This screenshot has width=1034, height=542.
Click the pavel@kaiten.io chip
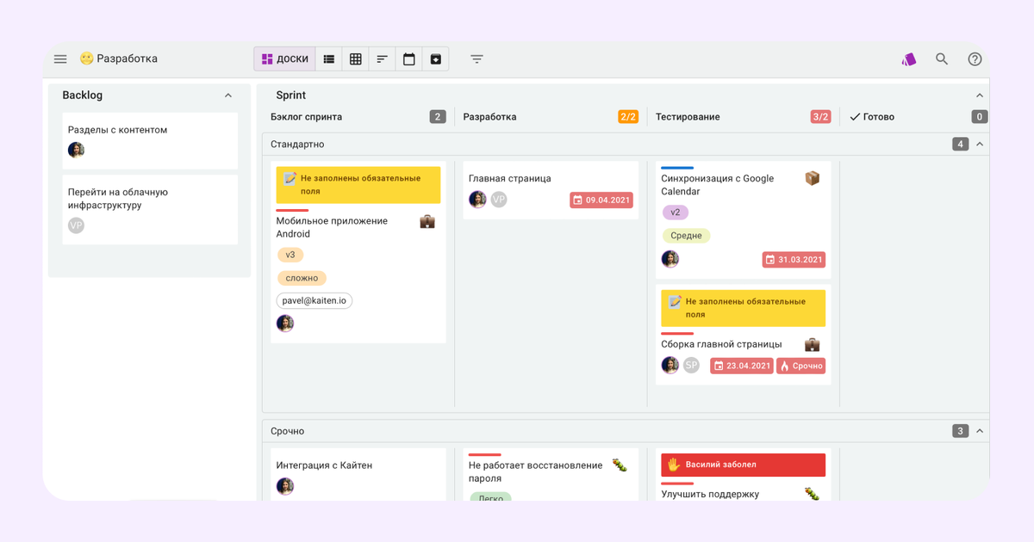(315, 301)
